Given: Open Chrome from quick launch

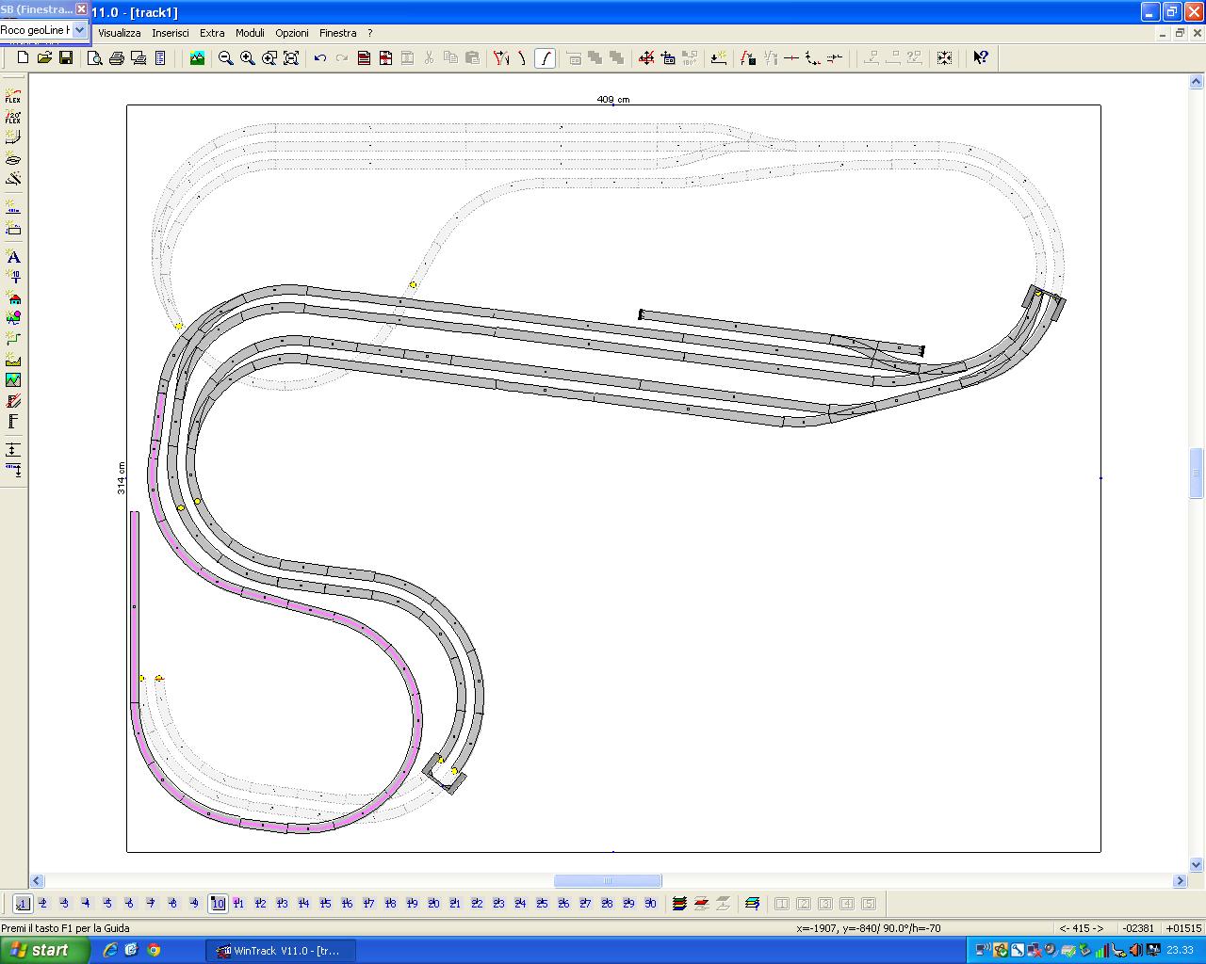Looking at the screenshot, I should [x=154, y=950].
